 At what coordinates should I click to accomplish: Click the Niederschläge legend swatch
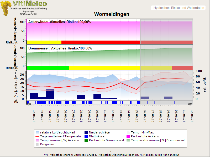pos(86,132)
